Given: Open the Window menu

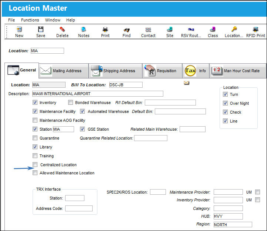Looking at the screenshot, I should (x=53, y=20).
